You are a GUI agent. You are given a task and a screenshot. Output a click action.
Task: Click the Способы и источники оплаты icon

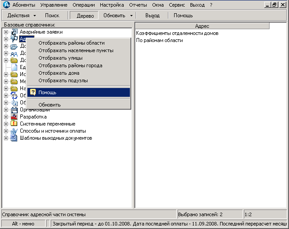pyautogui.click(x=14, y=131)
